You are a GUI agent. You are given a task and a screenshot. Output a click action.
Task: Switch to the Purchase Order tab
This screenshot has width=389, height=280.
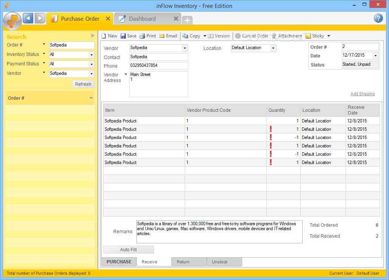80,19
